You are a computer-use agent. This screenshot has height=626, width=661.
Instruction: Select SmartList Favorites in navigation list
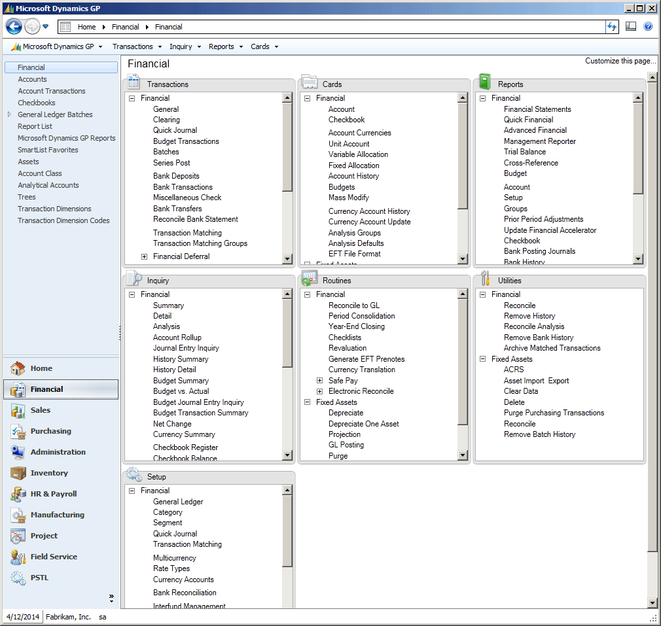pyautogui.click(x=48, y=150)
